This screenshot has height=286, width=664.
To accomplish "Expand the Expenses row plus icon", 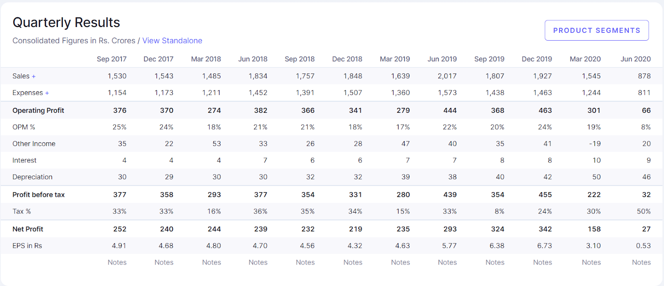I will (47, 93).
